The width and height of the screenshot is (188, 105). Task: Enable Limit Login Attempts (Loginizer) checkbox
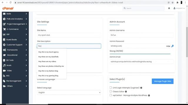pos(110,87)
